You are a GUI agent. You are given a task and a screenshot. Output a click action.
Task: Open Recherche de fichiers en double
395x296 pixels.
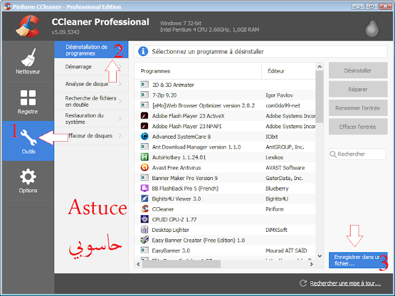click(91, 101)
